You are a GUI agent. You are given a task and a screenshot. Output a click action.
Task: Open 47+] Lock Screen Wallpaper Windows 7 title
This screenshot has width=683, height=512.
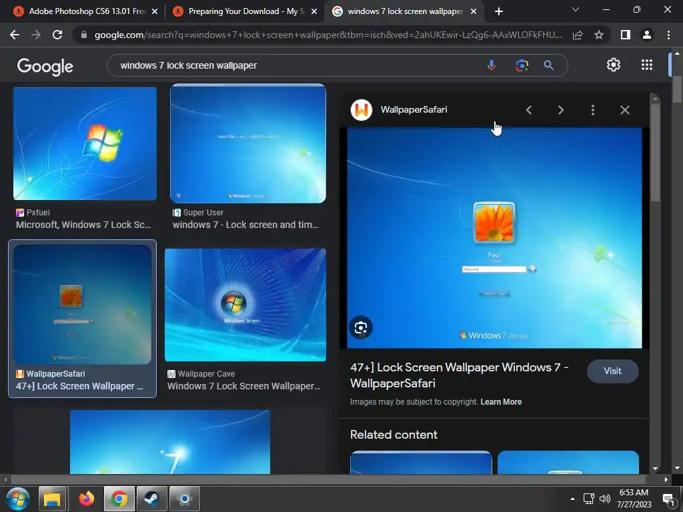459,375
